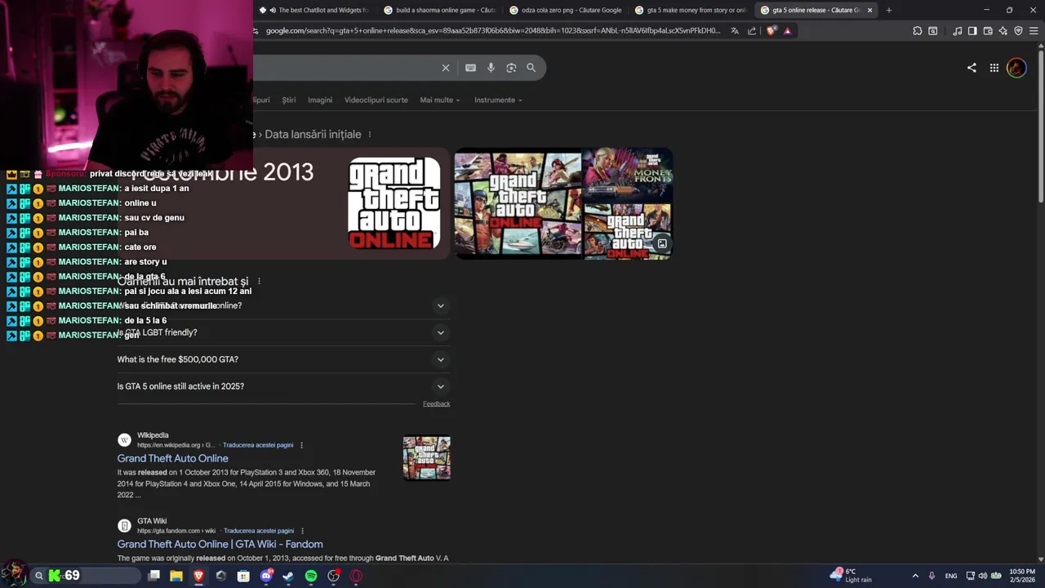Viewport: 1045px width, 588px height.
Task: Show hidden system tray icons chevron
Action: (x=915, y=576)
